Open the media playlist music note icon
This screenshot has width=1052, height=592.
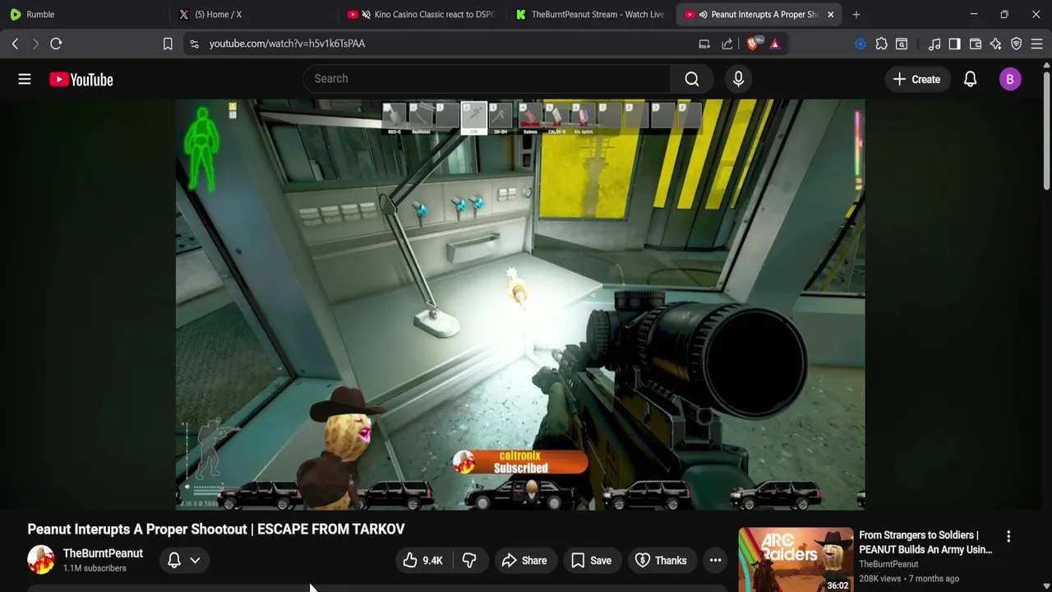934,44
